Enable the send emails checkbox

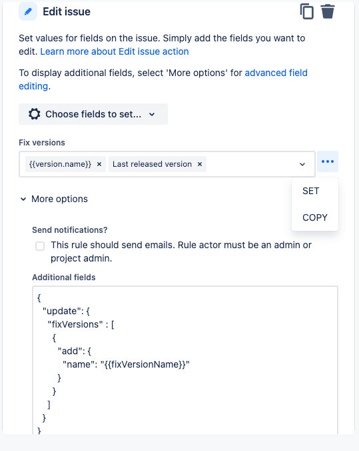click(40, 246)
